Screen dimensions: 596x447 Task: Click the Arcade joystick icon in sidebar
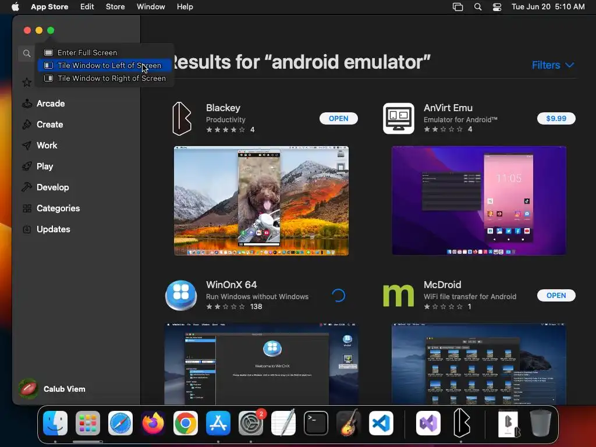coord(27,104)
